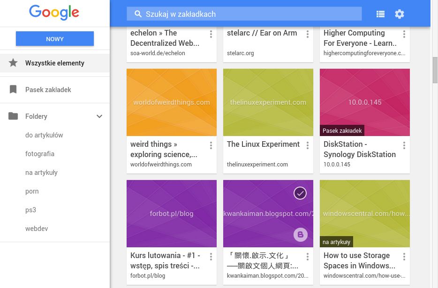The image size is (438, 288).
Task: Open Pasek zakładek in sidebar
Action: 55,90
